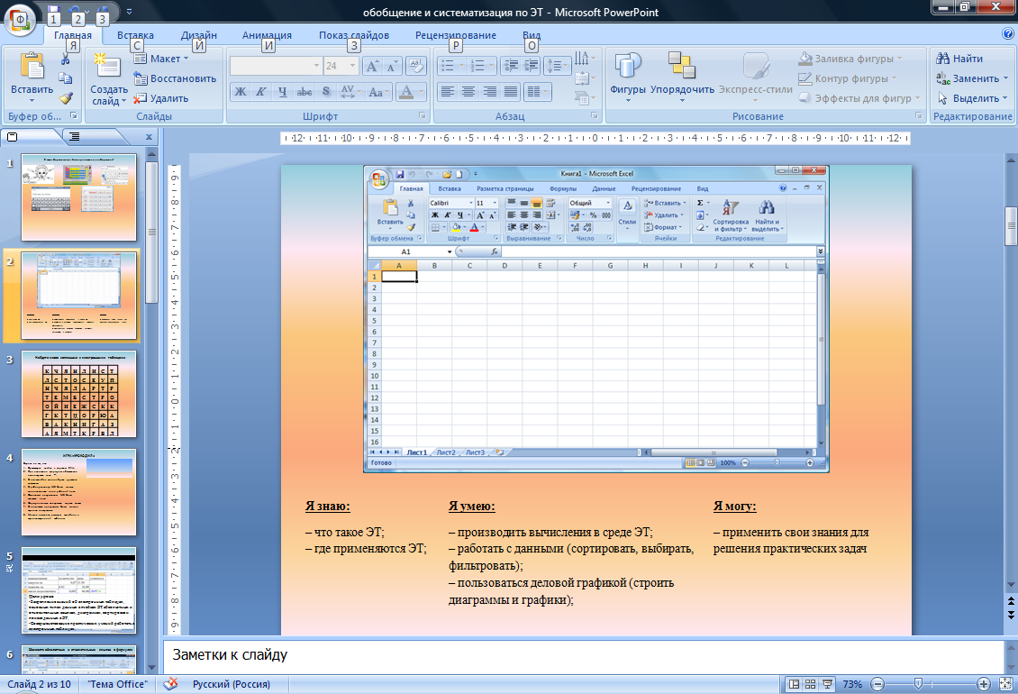This screenshot has width=1018, height=694.
Task: Open PowerPoint Help with the blue question icon
Action: (x=1008, y=34)
